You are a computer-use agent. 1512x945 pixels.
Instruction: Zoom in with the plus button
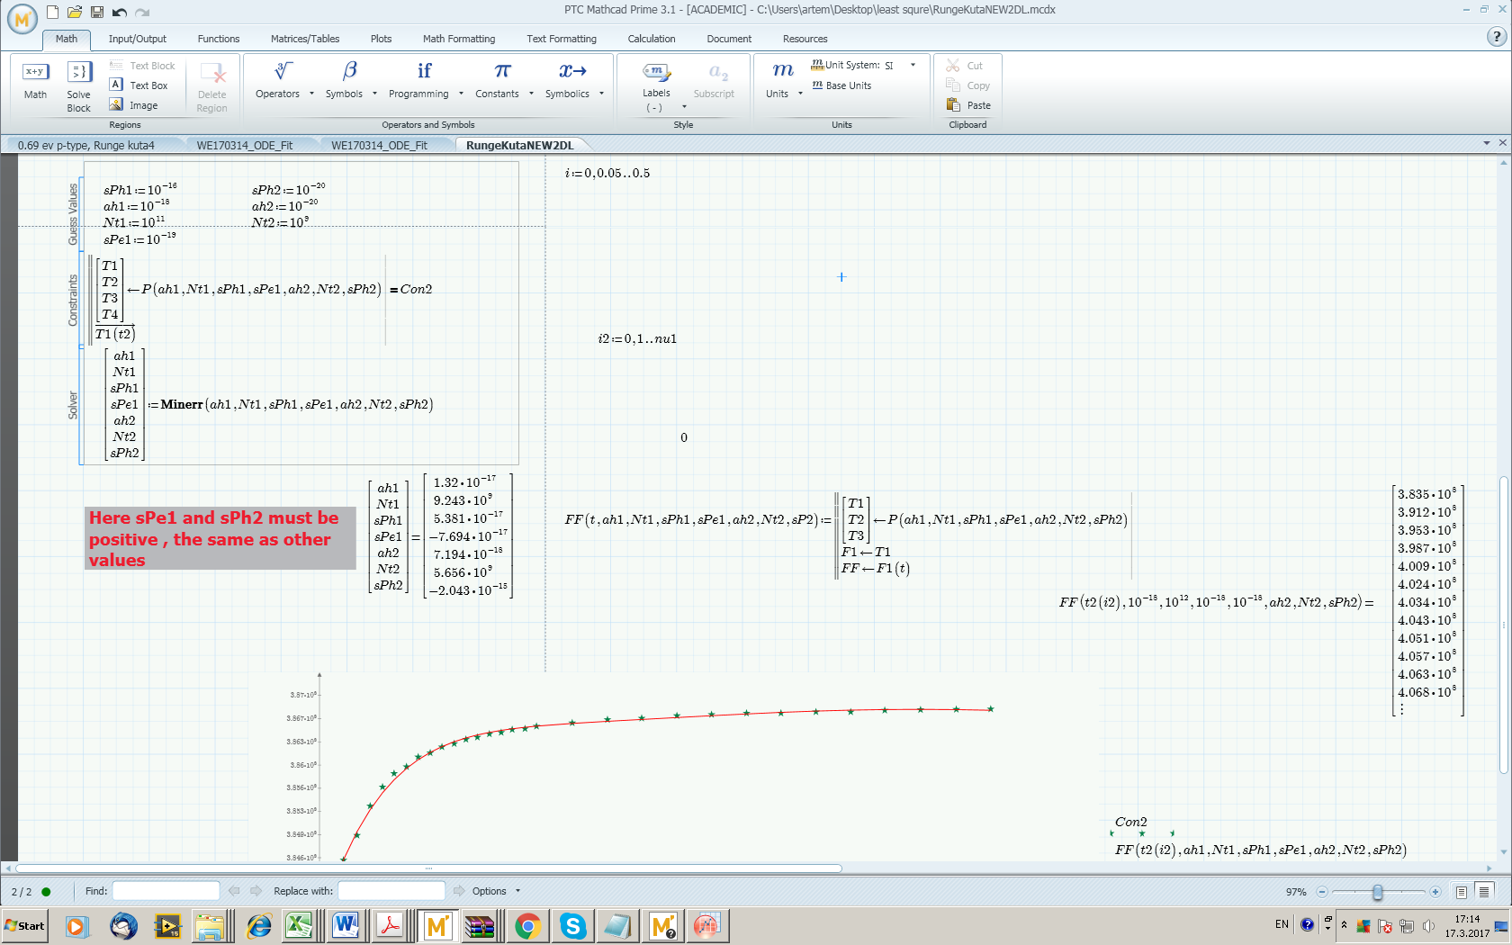1435,892
